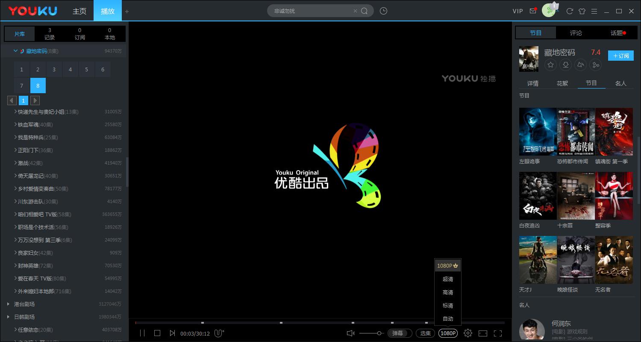Click the 非诚勿扰 search input field
Image resolution: width=641 pixels, height=342 pixels.
pos(312,11)
